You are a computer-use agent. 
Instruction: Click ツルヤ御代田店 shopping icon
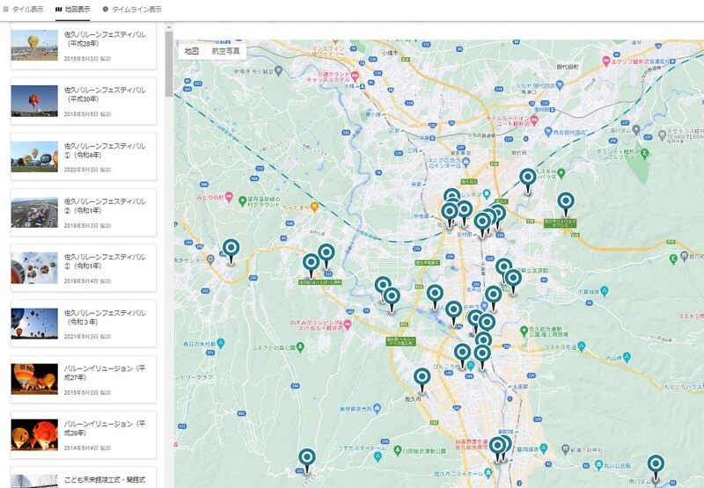[x=560, y=84]
